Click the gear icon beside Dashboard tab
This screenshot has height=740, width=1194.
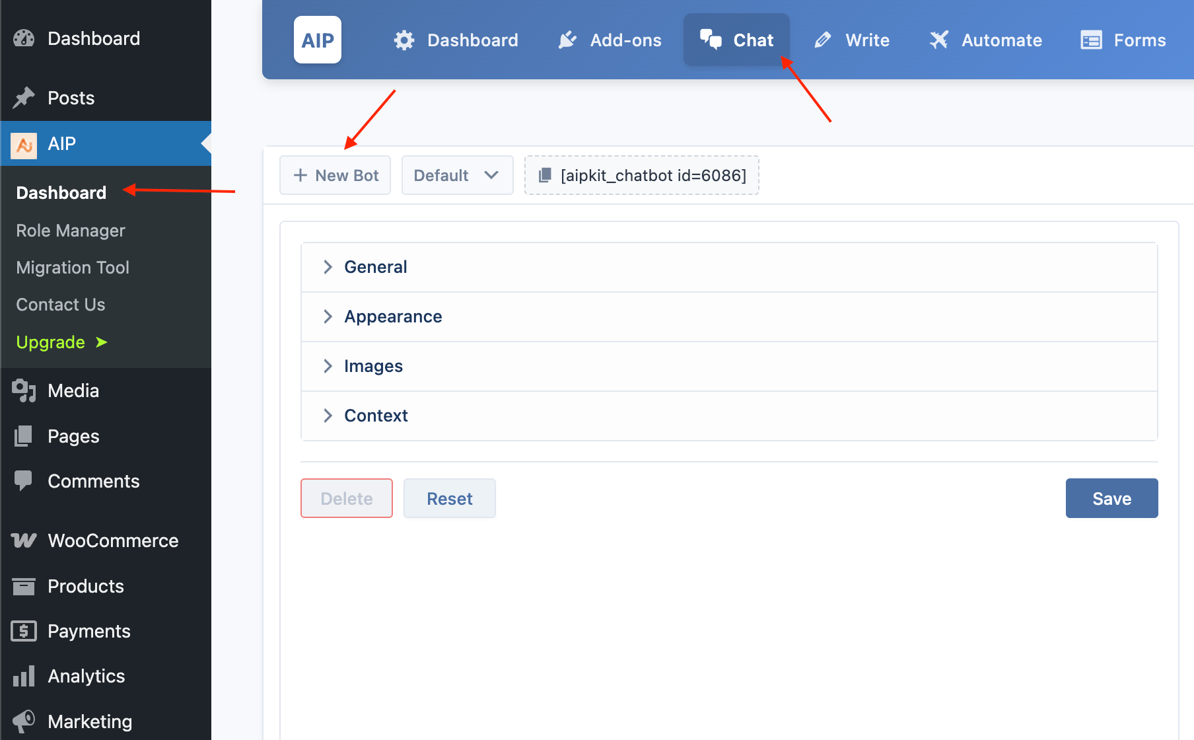click(404, 40)
